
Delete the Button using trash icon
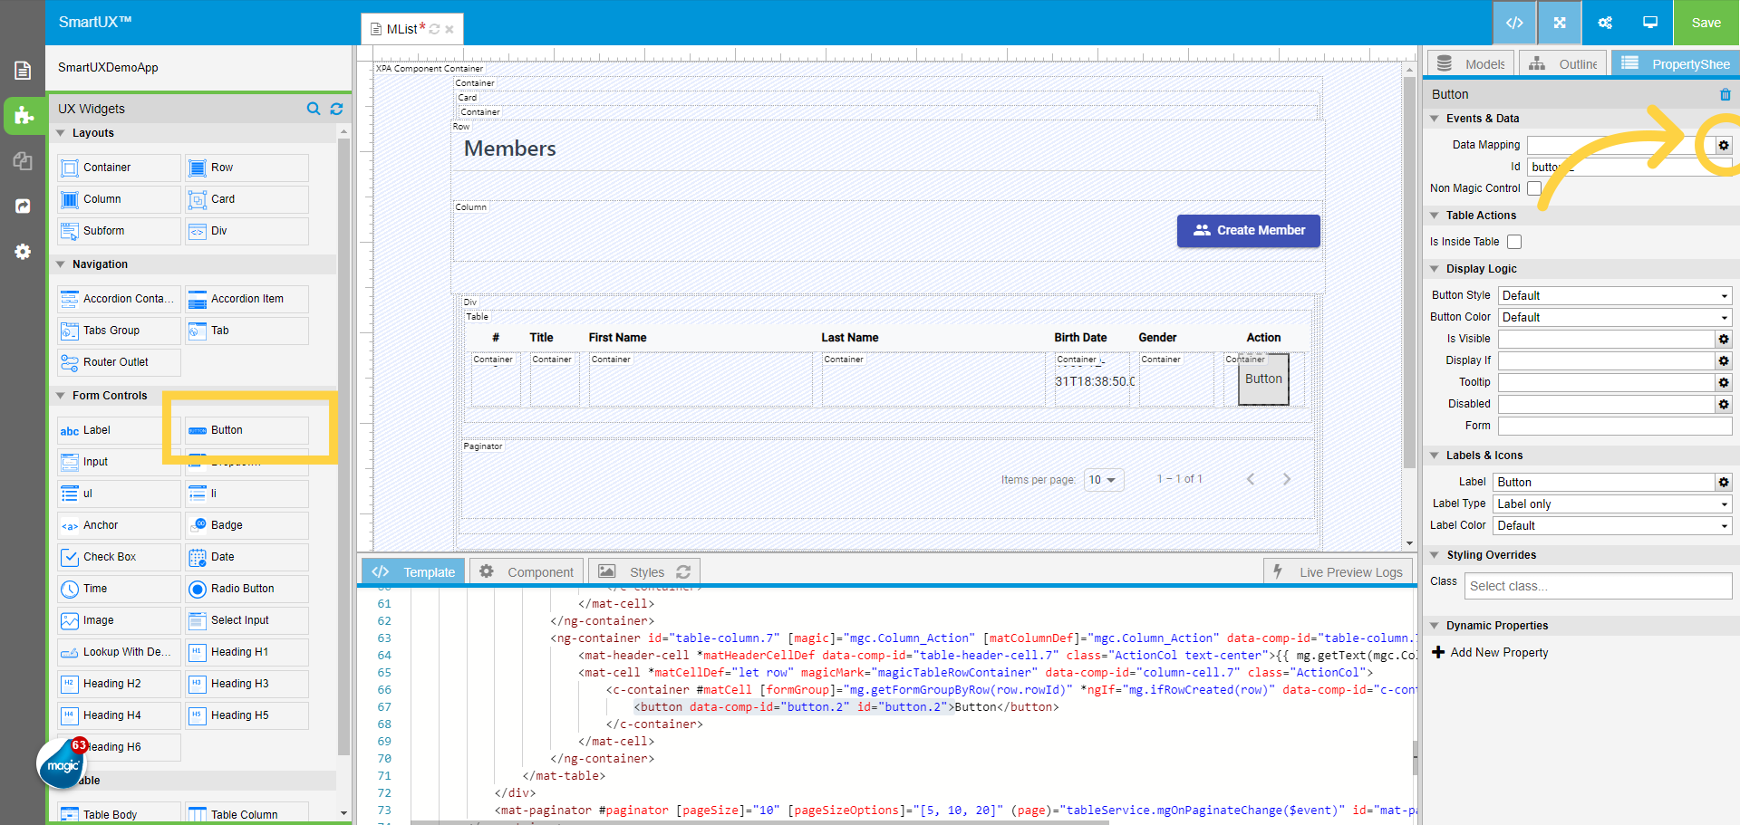1725,94
